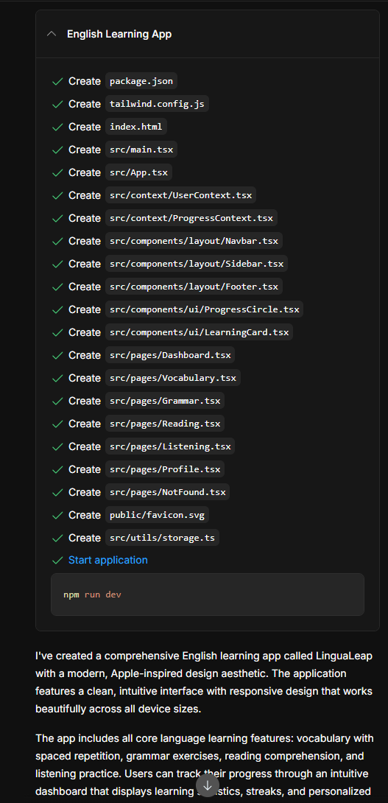Open src/utils/storage.ts chip

coord(162,538)
